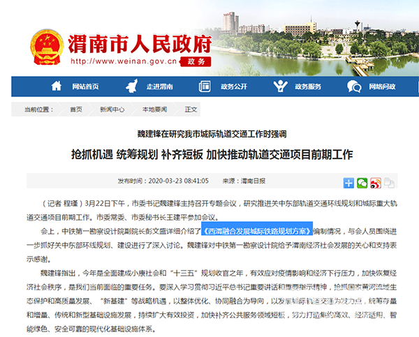
Task: Open 政务服务 menu item
Action: [308, 87]
